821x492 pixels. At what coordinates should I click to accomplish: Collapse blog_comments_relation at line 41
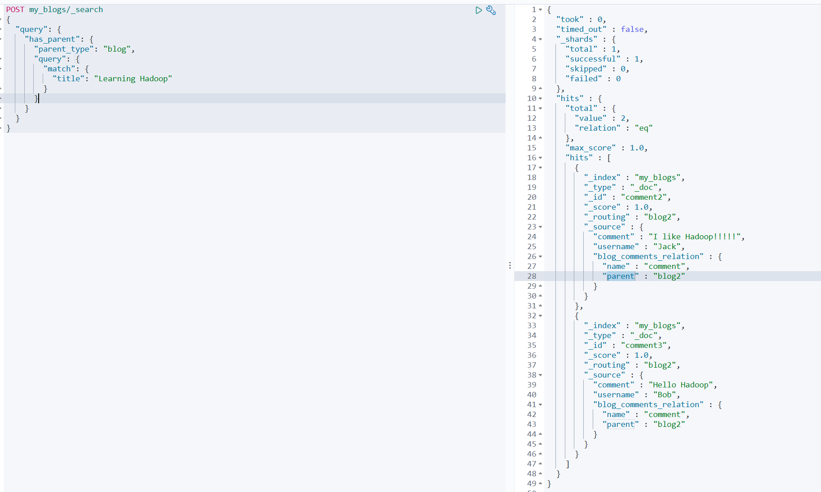tap(541, 404)
